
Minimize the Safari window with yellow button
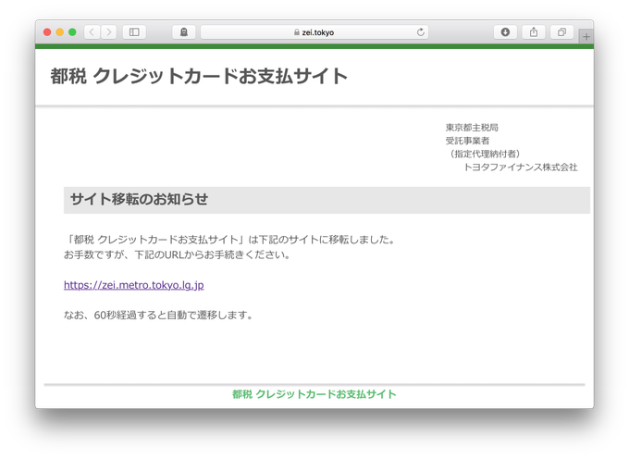60,32
